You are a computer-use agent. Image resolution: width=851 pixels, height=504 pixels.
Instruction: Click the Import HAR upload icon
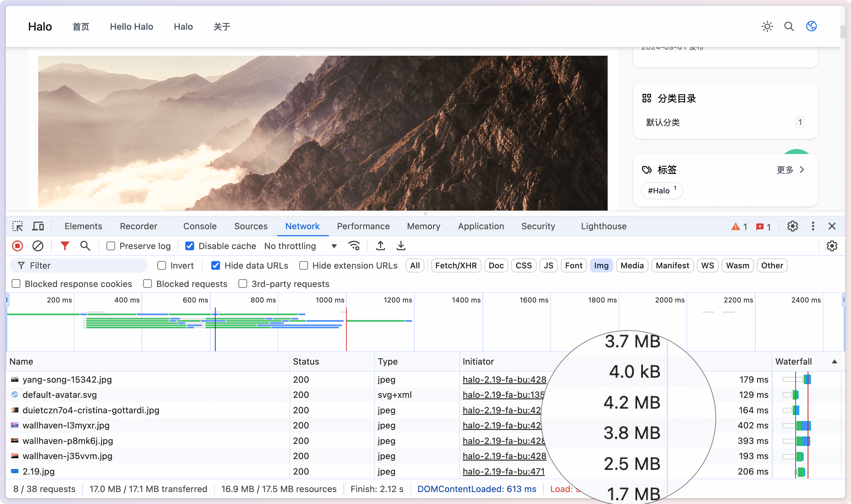380,246
